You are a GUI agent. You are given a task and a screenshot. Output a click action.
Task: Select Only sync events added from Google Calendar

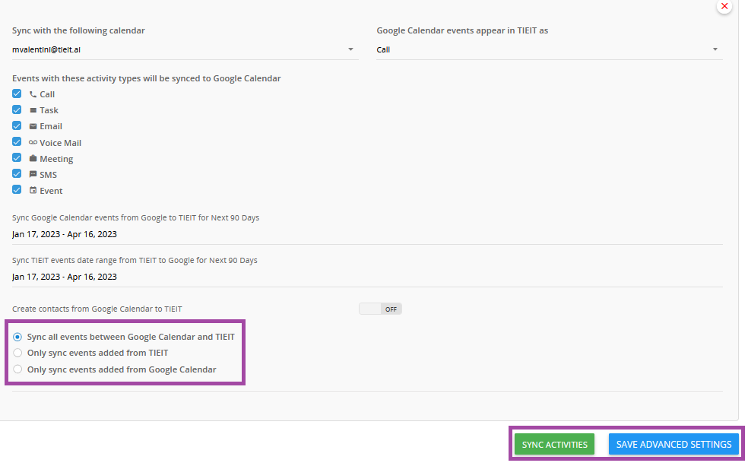(17, 369)
